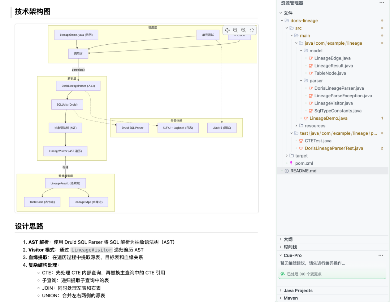
Task: Open the Cue-Pro section ellipsis menu
Action: click(x=381, y=256)
